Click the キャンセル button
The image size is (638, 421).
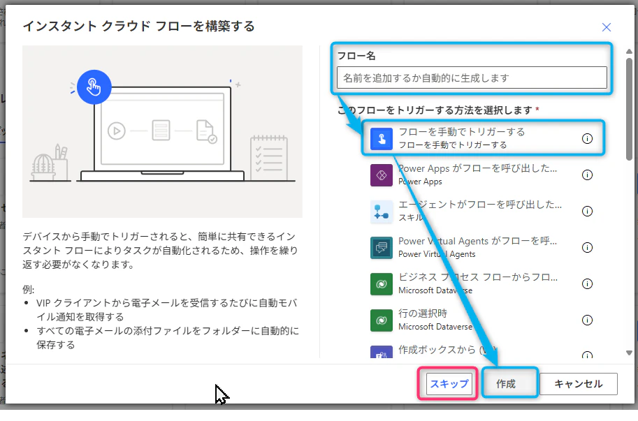point(579,384)
